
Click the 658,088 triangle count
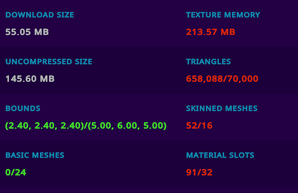(x=204, y=79)
